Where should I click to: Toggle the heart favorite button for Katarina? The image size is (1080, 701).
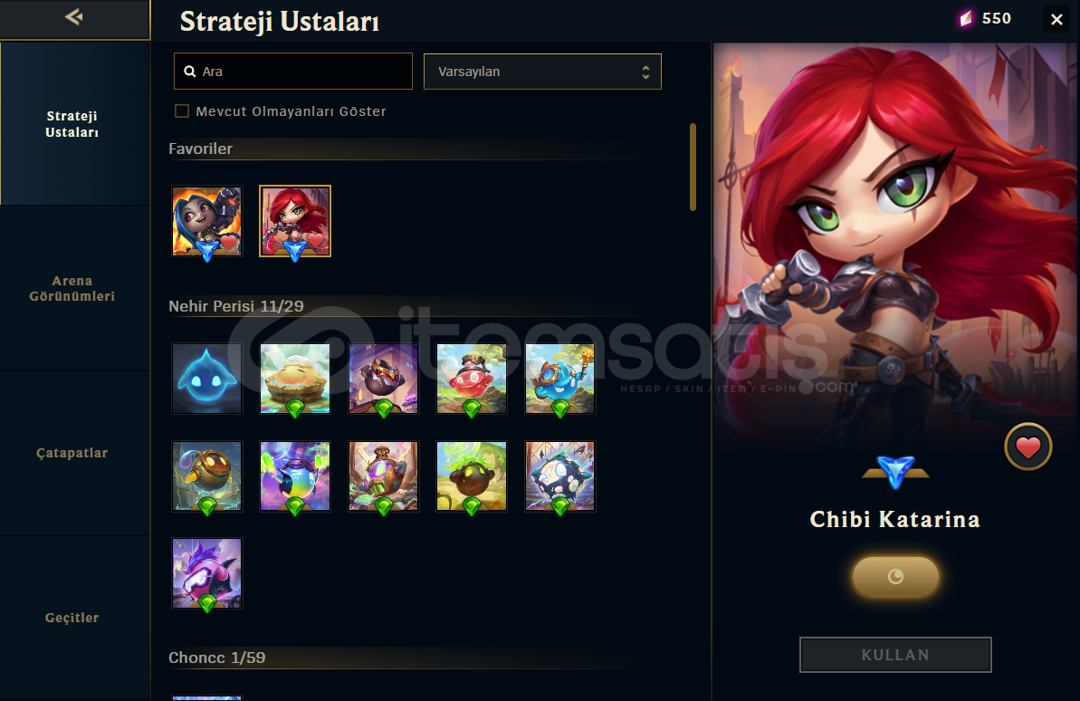1027,447
